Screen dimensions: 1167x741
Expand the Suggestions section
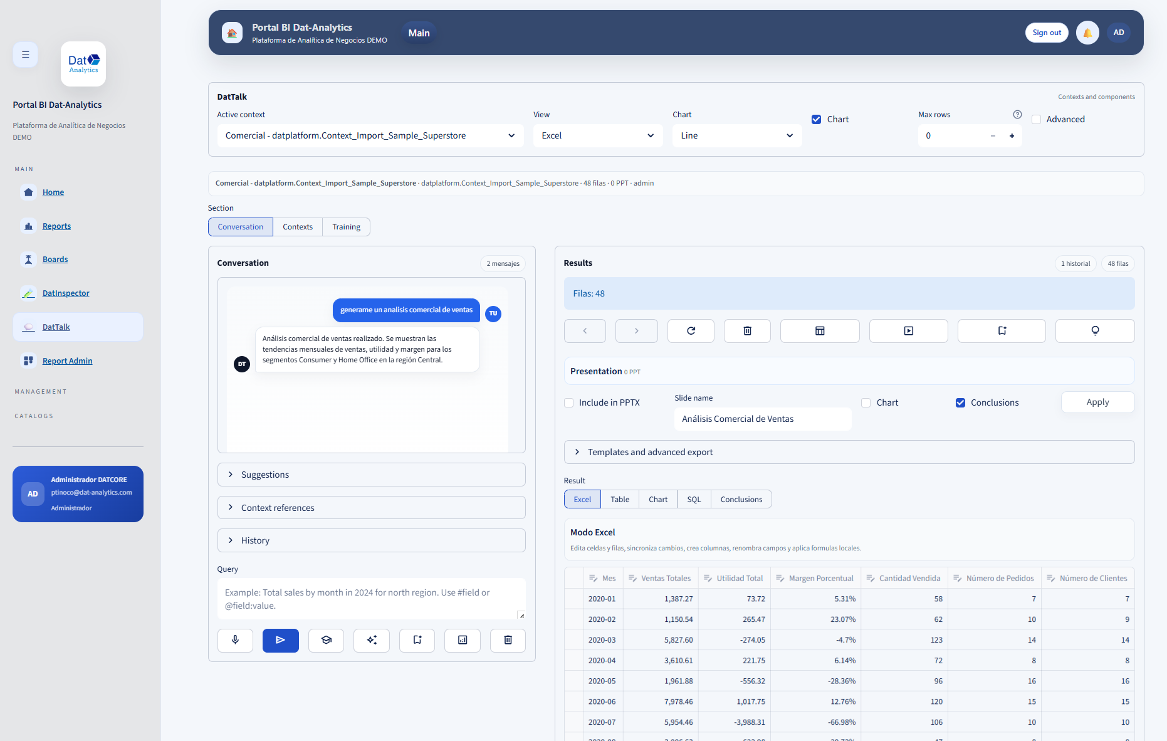371,475
